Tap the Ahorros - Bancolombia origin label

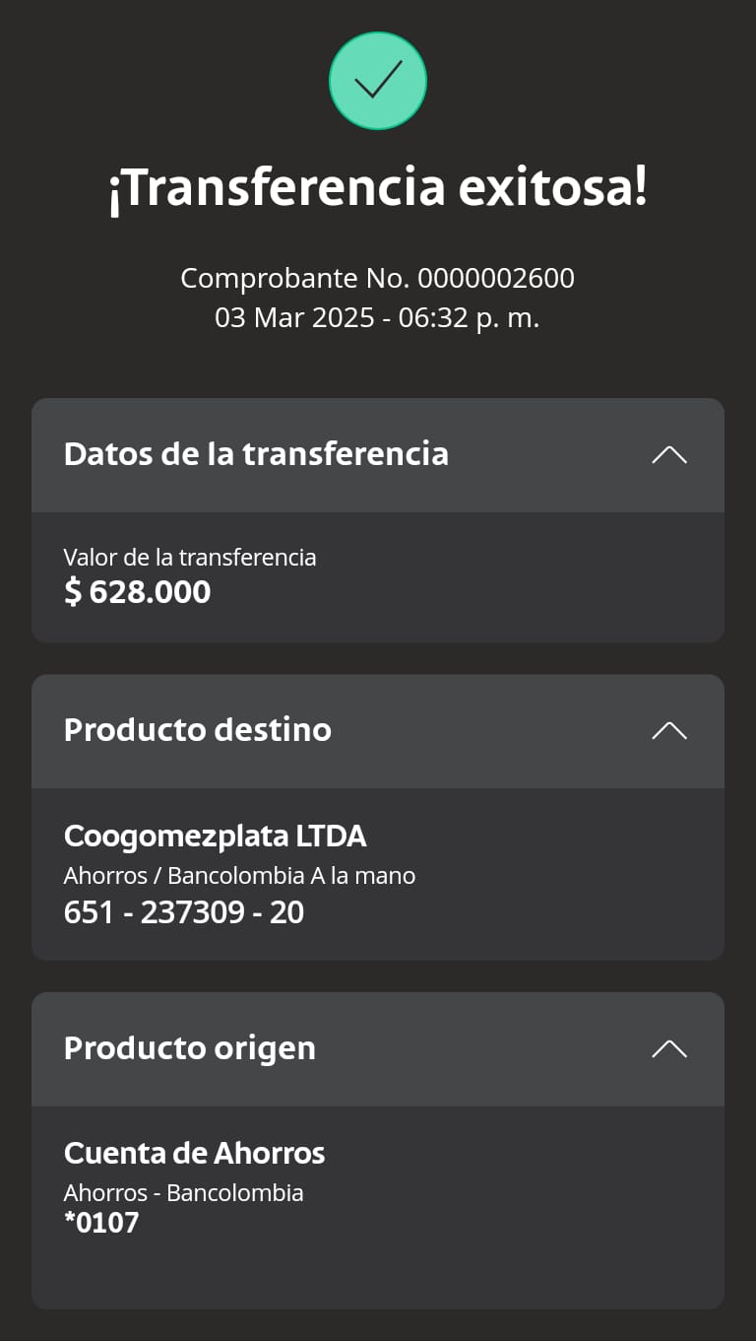click(x=184, y=1193)
